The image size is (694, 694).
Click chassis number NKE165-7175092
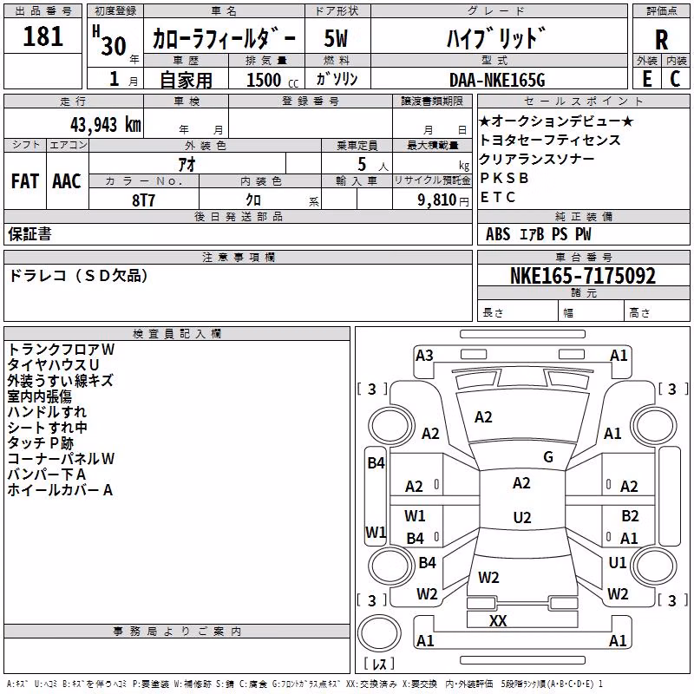(x=583, y=275)
